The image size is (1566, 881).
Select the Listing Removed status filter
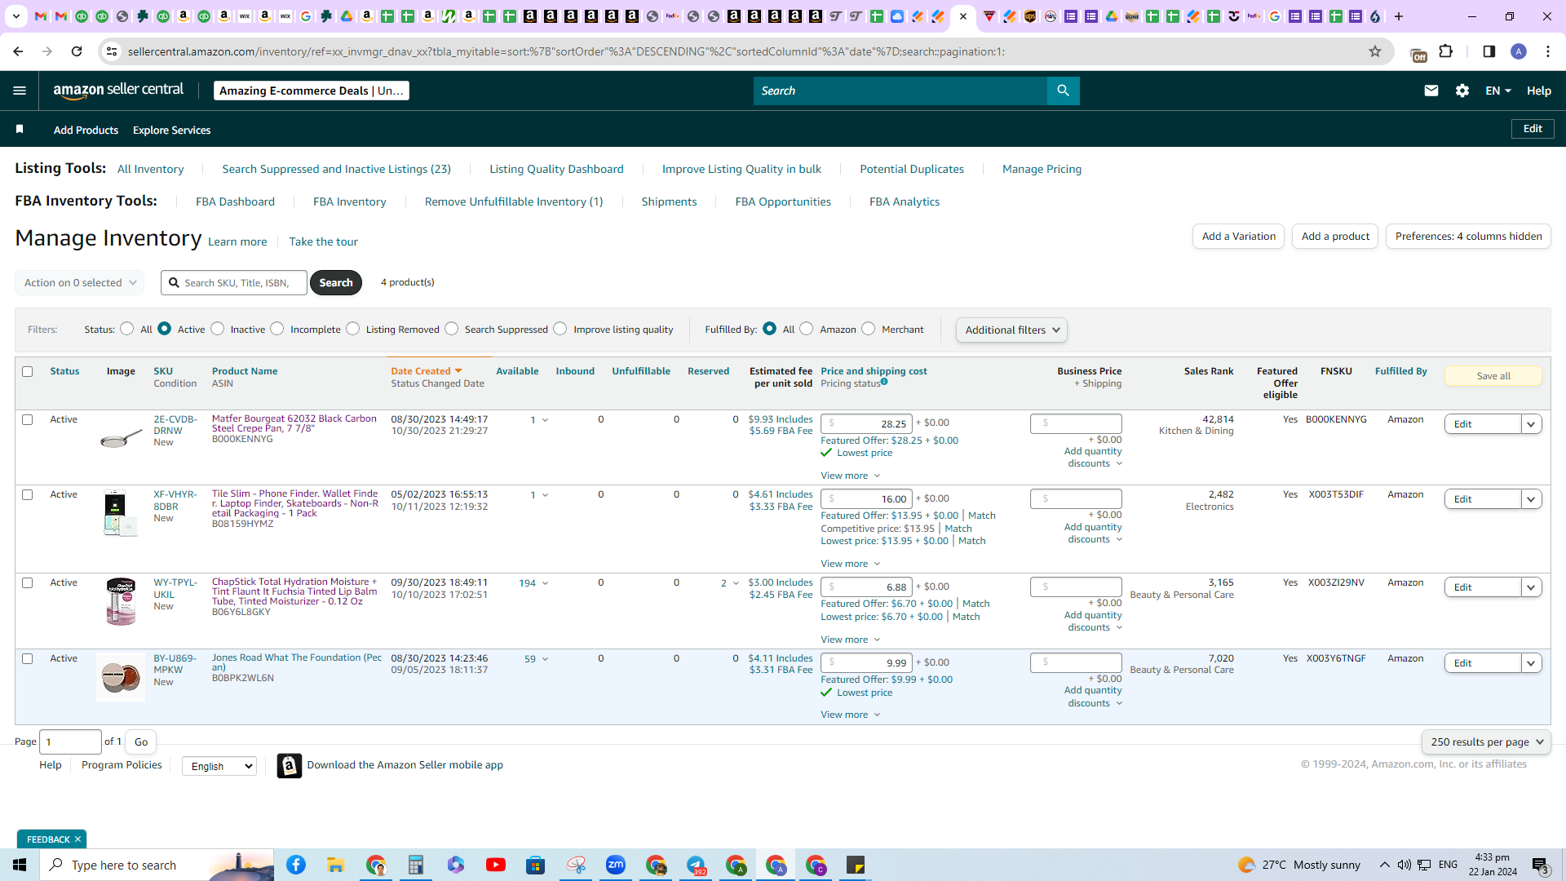click(352, 329)
